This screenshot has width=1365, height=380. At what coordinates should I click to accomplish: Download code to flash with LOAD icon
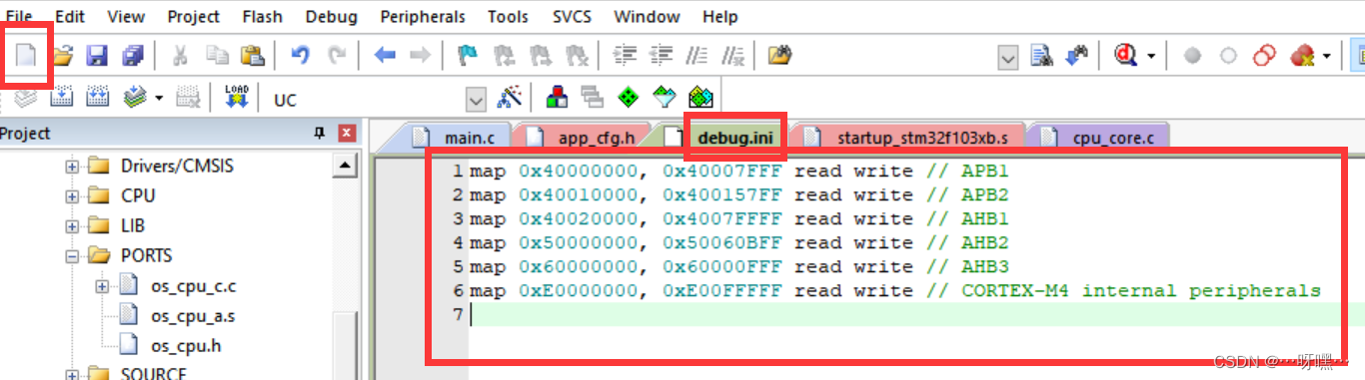(x=237, y=98)
